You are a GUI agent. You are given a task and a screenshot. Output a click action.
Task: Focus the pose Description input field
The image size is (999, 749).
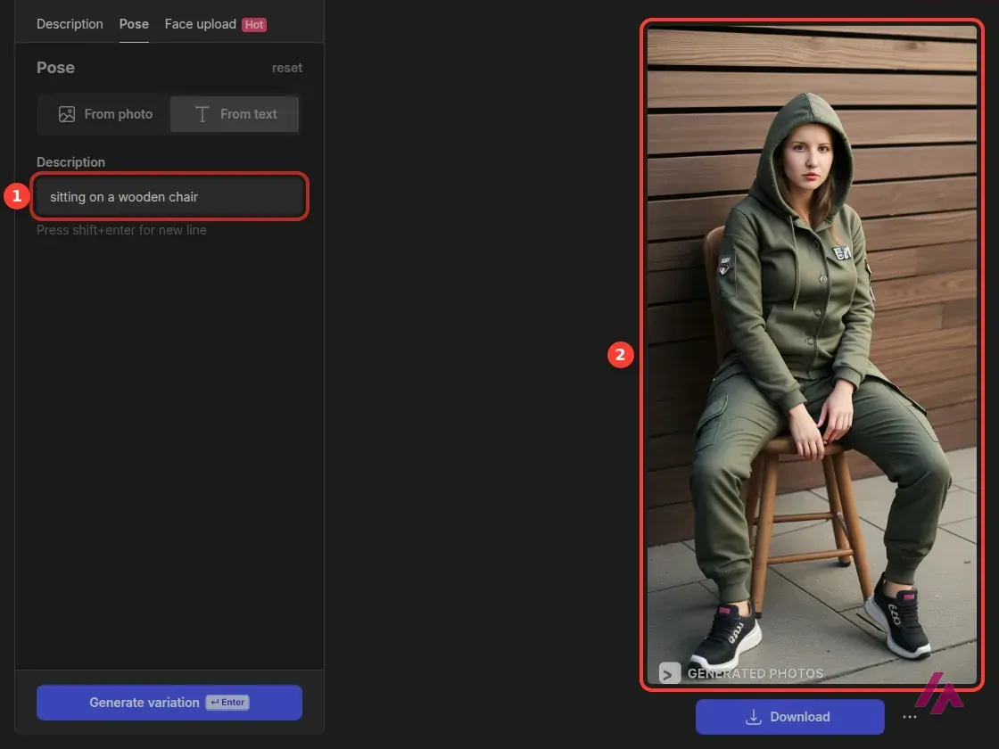click(x=169, y=197)
